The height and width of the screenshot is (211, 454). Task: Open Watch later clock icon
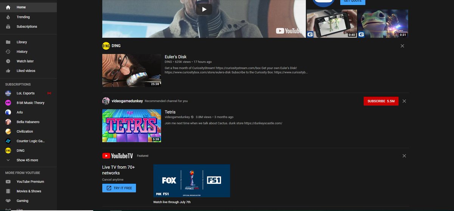[8, 61]
